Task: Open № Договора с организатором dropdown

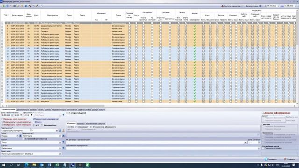Action: pos(245,142)
